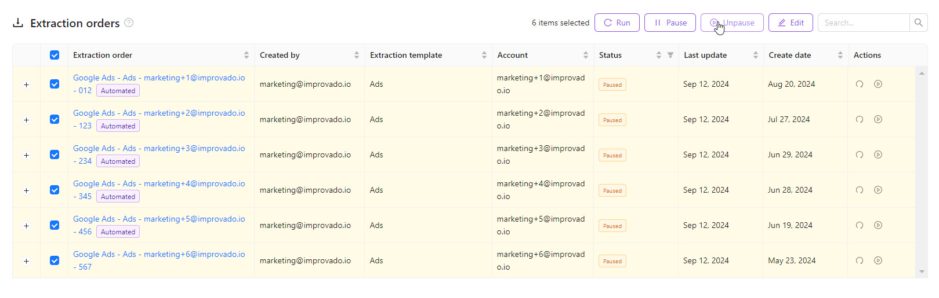Run order 345 using its refresh icon
The image size is (939, 298).
tap(860, 190)
